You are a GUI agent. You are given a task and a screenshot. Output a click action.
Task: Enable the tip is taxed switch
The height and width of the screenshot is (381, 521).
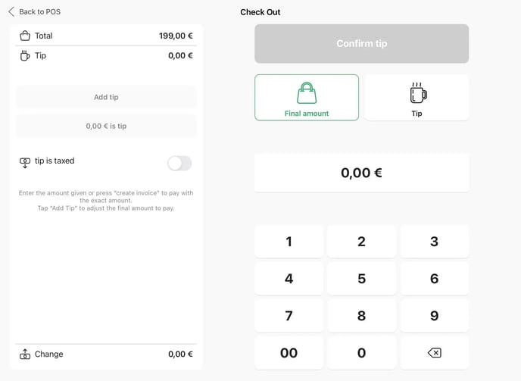(x=179, y=163)
